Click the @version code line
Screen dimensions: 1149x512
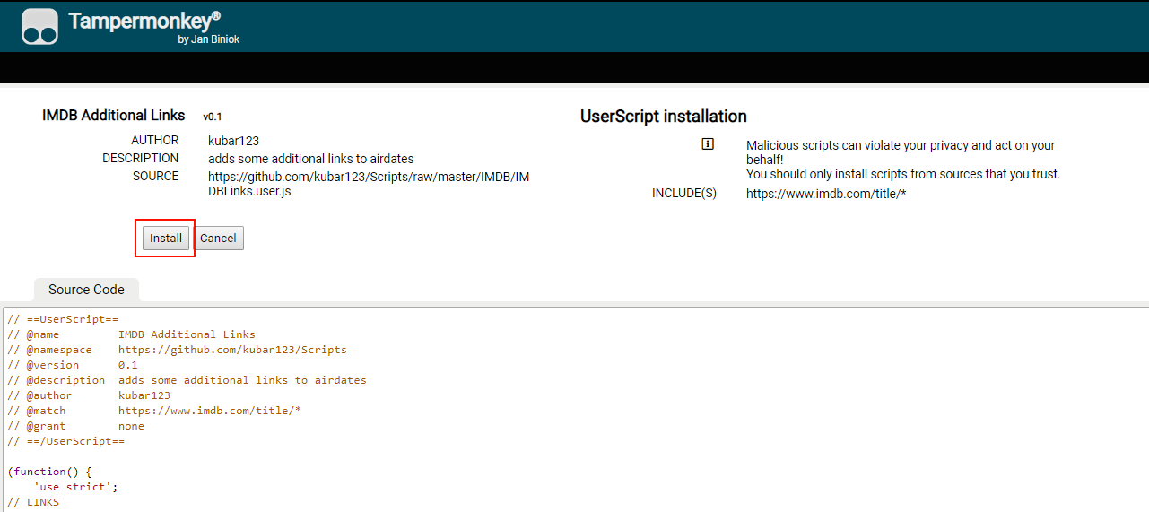click(73, 365)
